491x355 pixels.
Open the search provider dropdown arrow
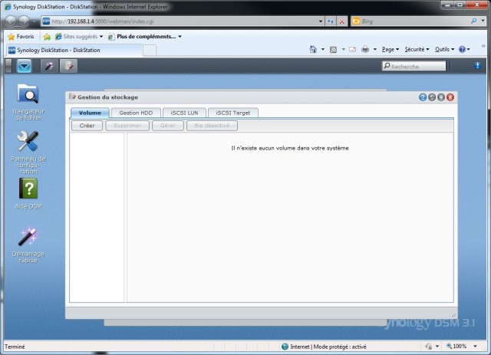483,21
